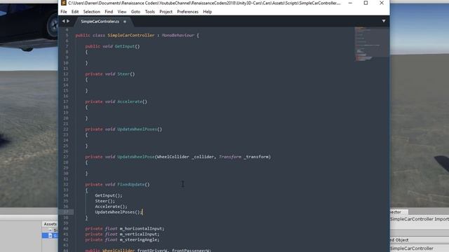
Task: Click MonoBehaviour in the class declaration
Action: 177,36
